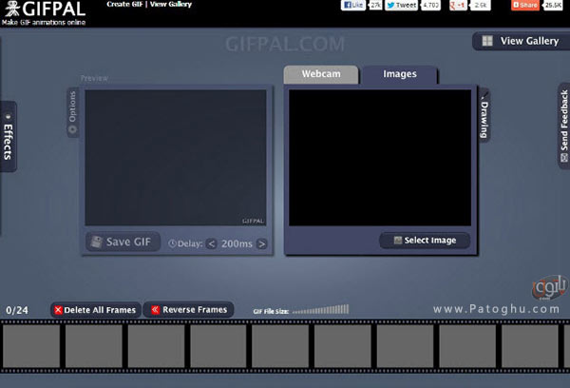Click the delay clock icon

tap(172, 243)
